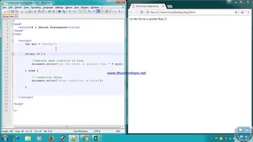Viewport: 253px width, 142px height.
Task: Open the Language menu
Action: coord(48,7)
